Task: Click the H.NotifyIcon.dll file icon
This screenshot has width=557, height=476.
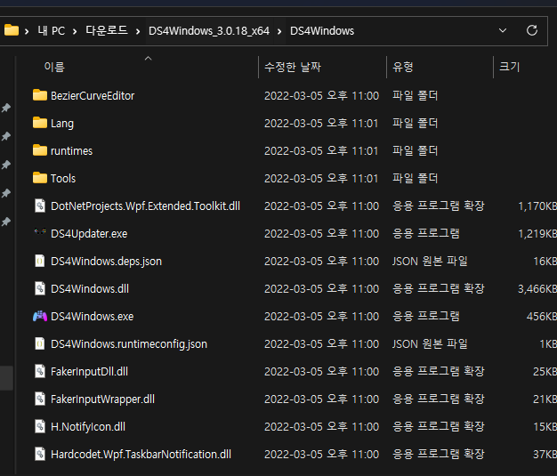Action: point(40,426)
